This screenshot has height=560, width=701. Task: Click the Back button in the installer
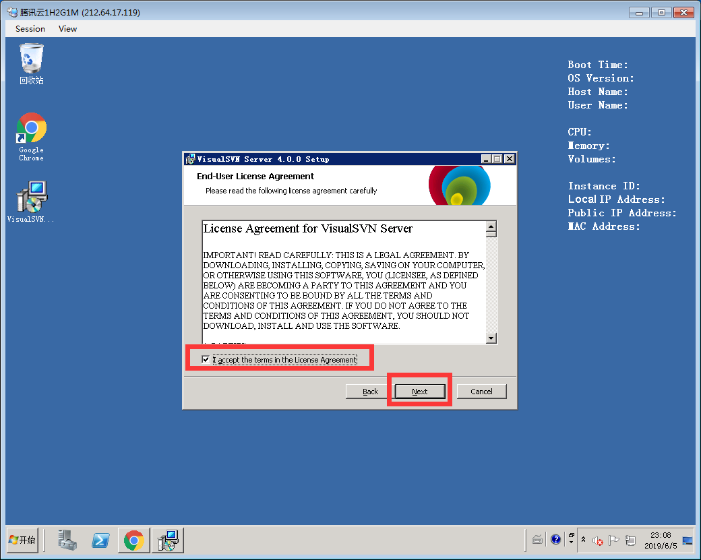point(369,391)
